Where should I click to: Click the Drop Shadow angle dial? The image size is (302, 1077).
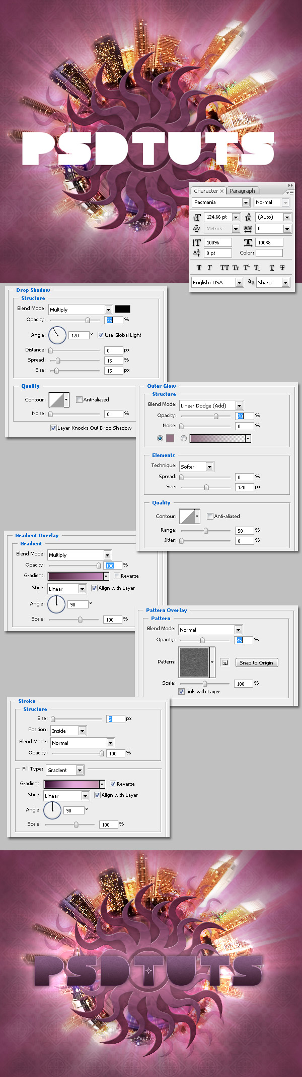57,335
